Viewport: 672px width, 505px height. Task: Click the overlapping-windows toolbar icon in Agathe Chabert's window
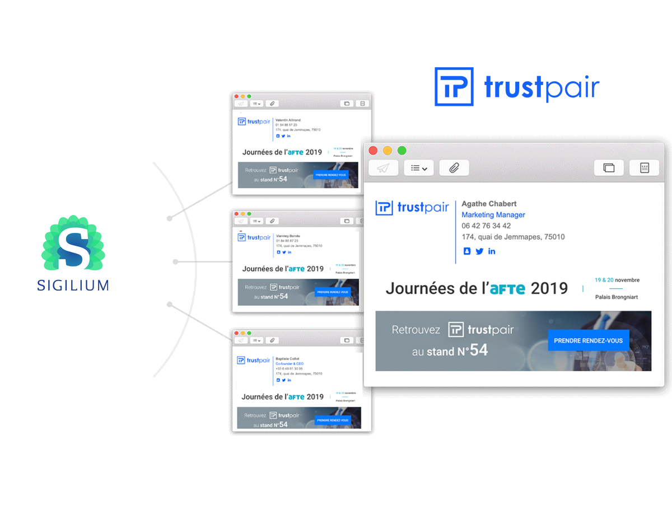[609, 168]
